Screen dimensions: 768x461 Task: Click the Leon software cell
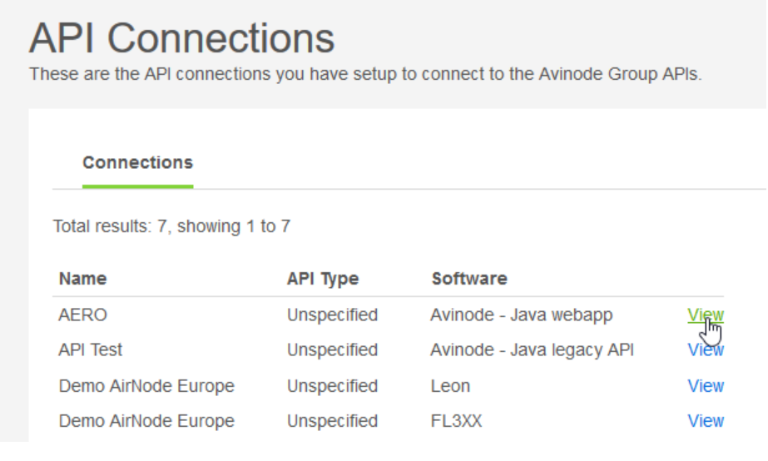[x=450, y=386]
